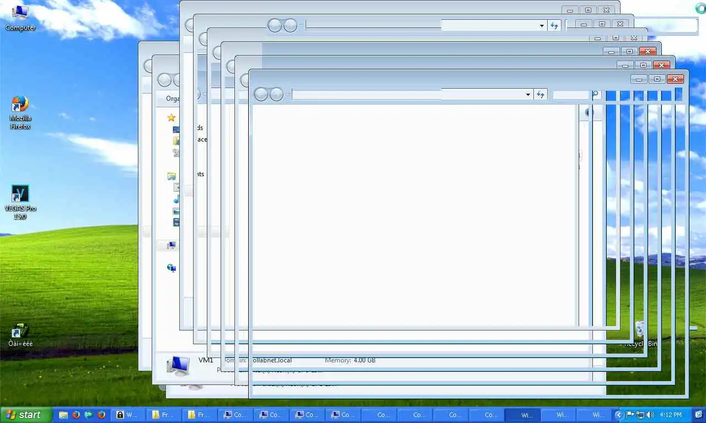The image size is (706, 423).
Task: Select the Computer item in the rear sidebar
Action: tap(172, 246)
